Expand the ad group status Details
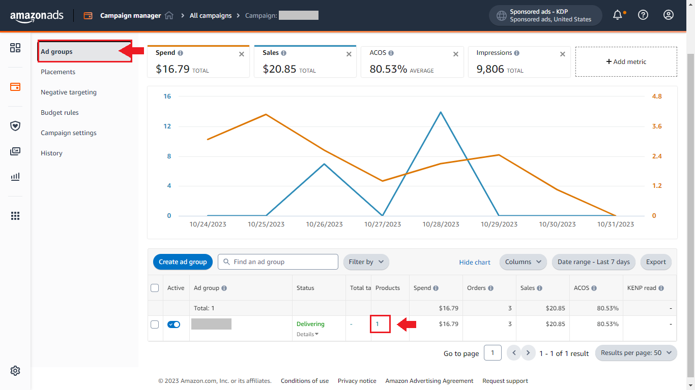The image size is (695, 390). coord(307,334)
